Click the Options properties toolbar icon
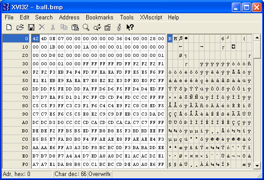Viewport: 264px width, 180px height. click(x=108, y=27)
